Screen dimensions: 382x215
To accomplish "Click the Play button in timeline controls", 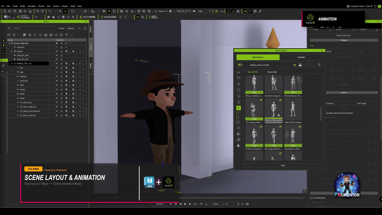I will (171, 204).
